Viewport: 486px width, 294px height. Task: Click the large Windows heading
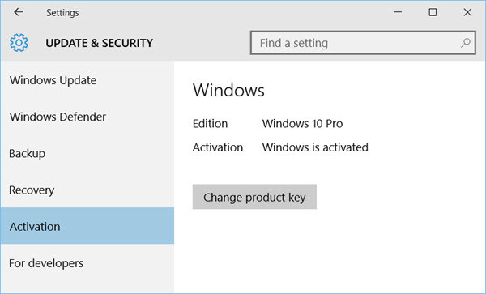[228, 90]
